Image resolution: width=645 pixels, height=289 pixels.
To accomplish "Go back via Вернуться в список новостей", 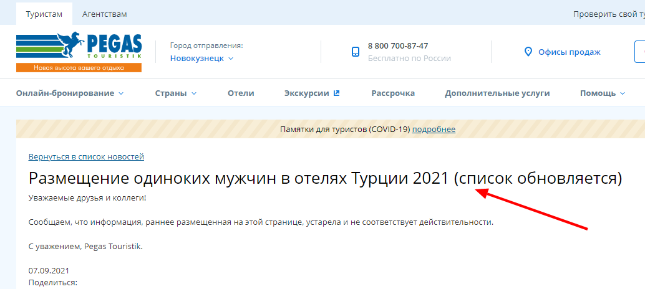I will (86, 156).
